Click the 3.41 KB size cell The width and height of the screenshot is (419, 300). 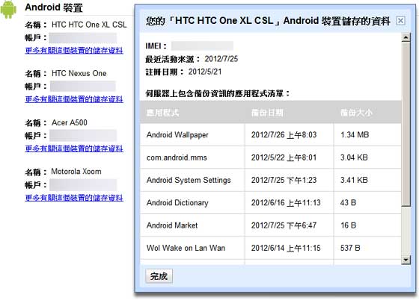click(354, 180)
